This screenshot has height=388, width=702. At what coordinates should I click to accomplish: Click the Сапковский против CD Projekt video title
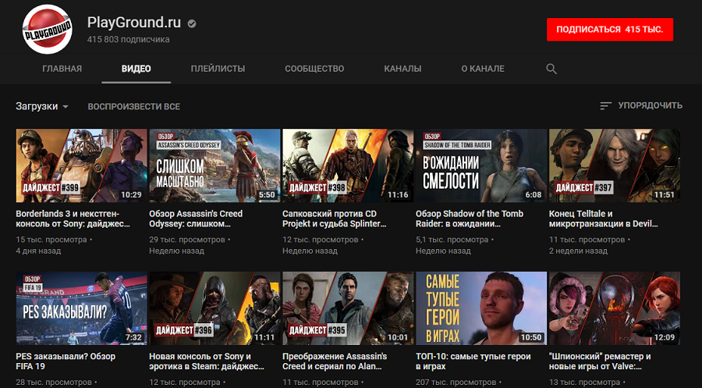click(x=334, y=219)
